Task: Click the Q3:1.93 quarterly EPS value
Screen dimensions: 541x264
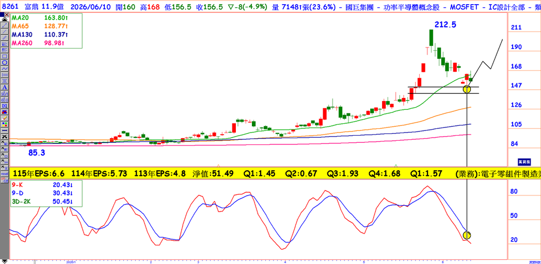Action: (343, 173)
